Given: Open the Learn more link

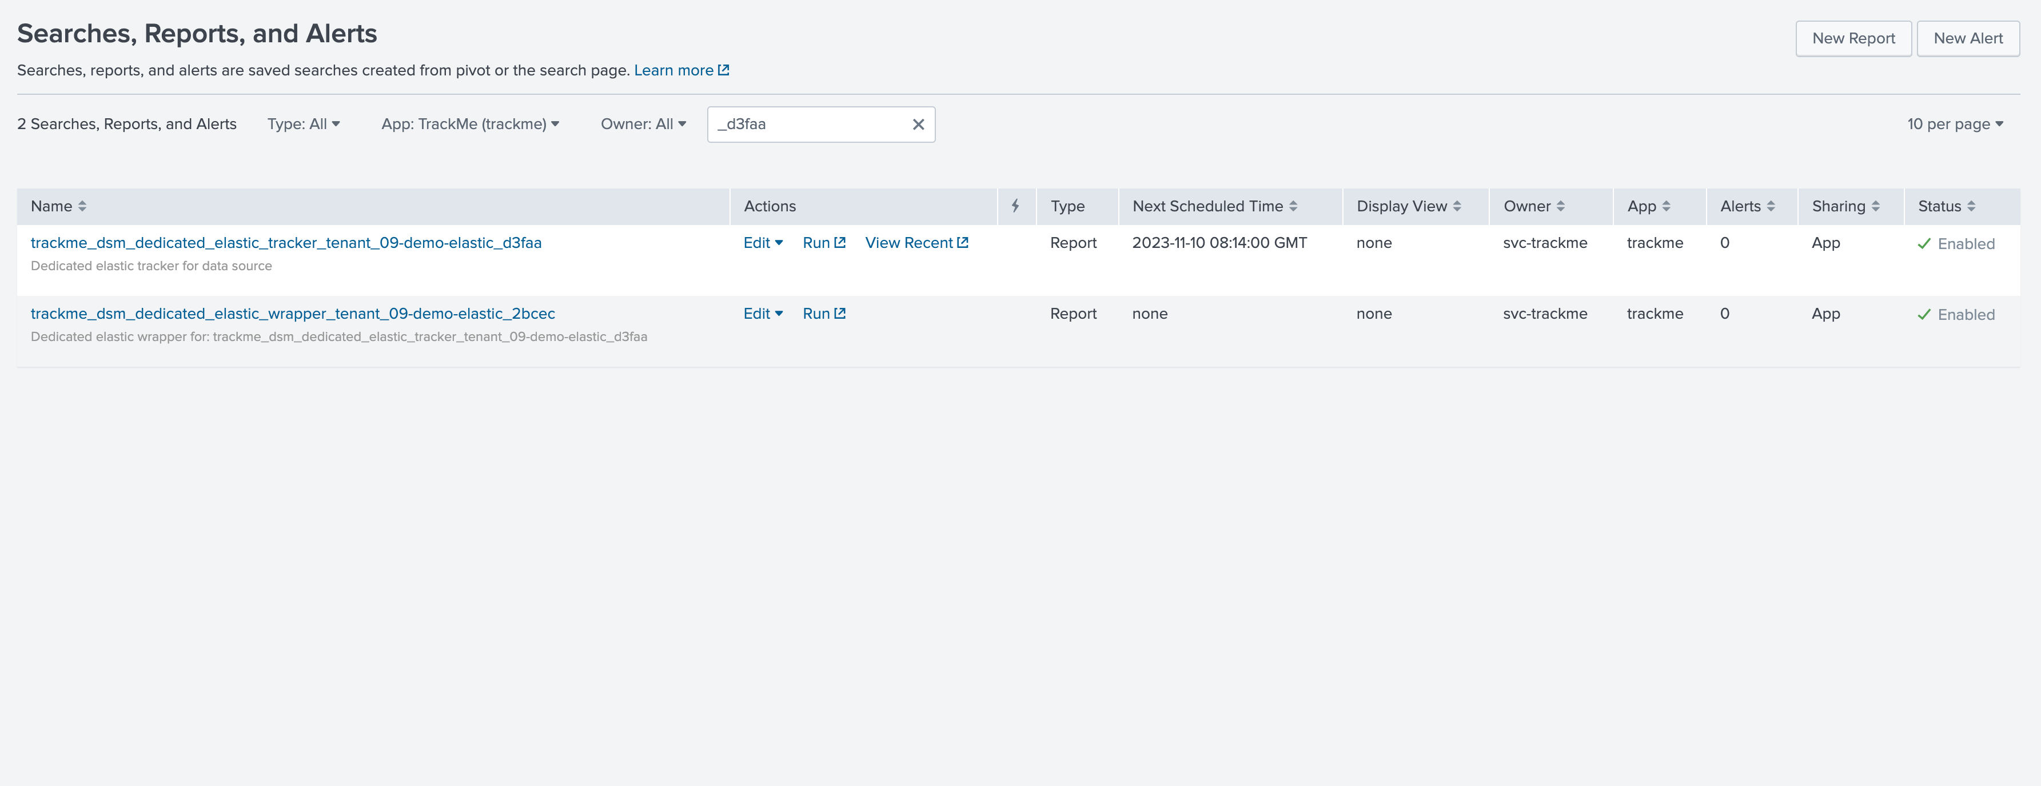Looking at the screenshot, I should tap(681, 70).
